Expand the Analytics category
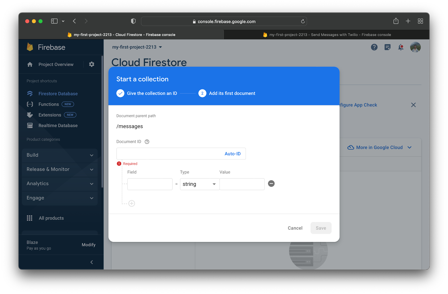Screen dimensions: 448x294 60,184
